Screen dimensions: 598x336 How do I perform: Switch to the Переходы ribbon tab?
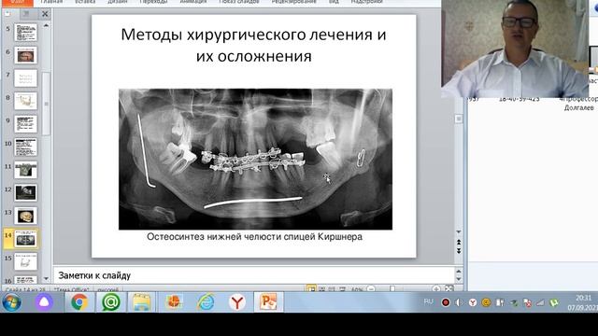153,2
